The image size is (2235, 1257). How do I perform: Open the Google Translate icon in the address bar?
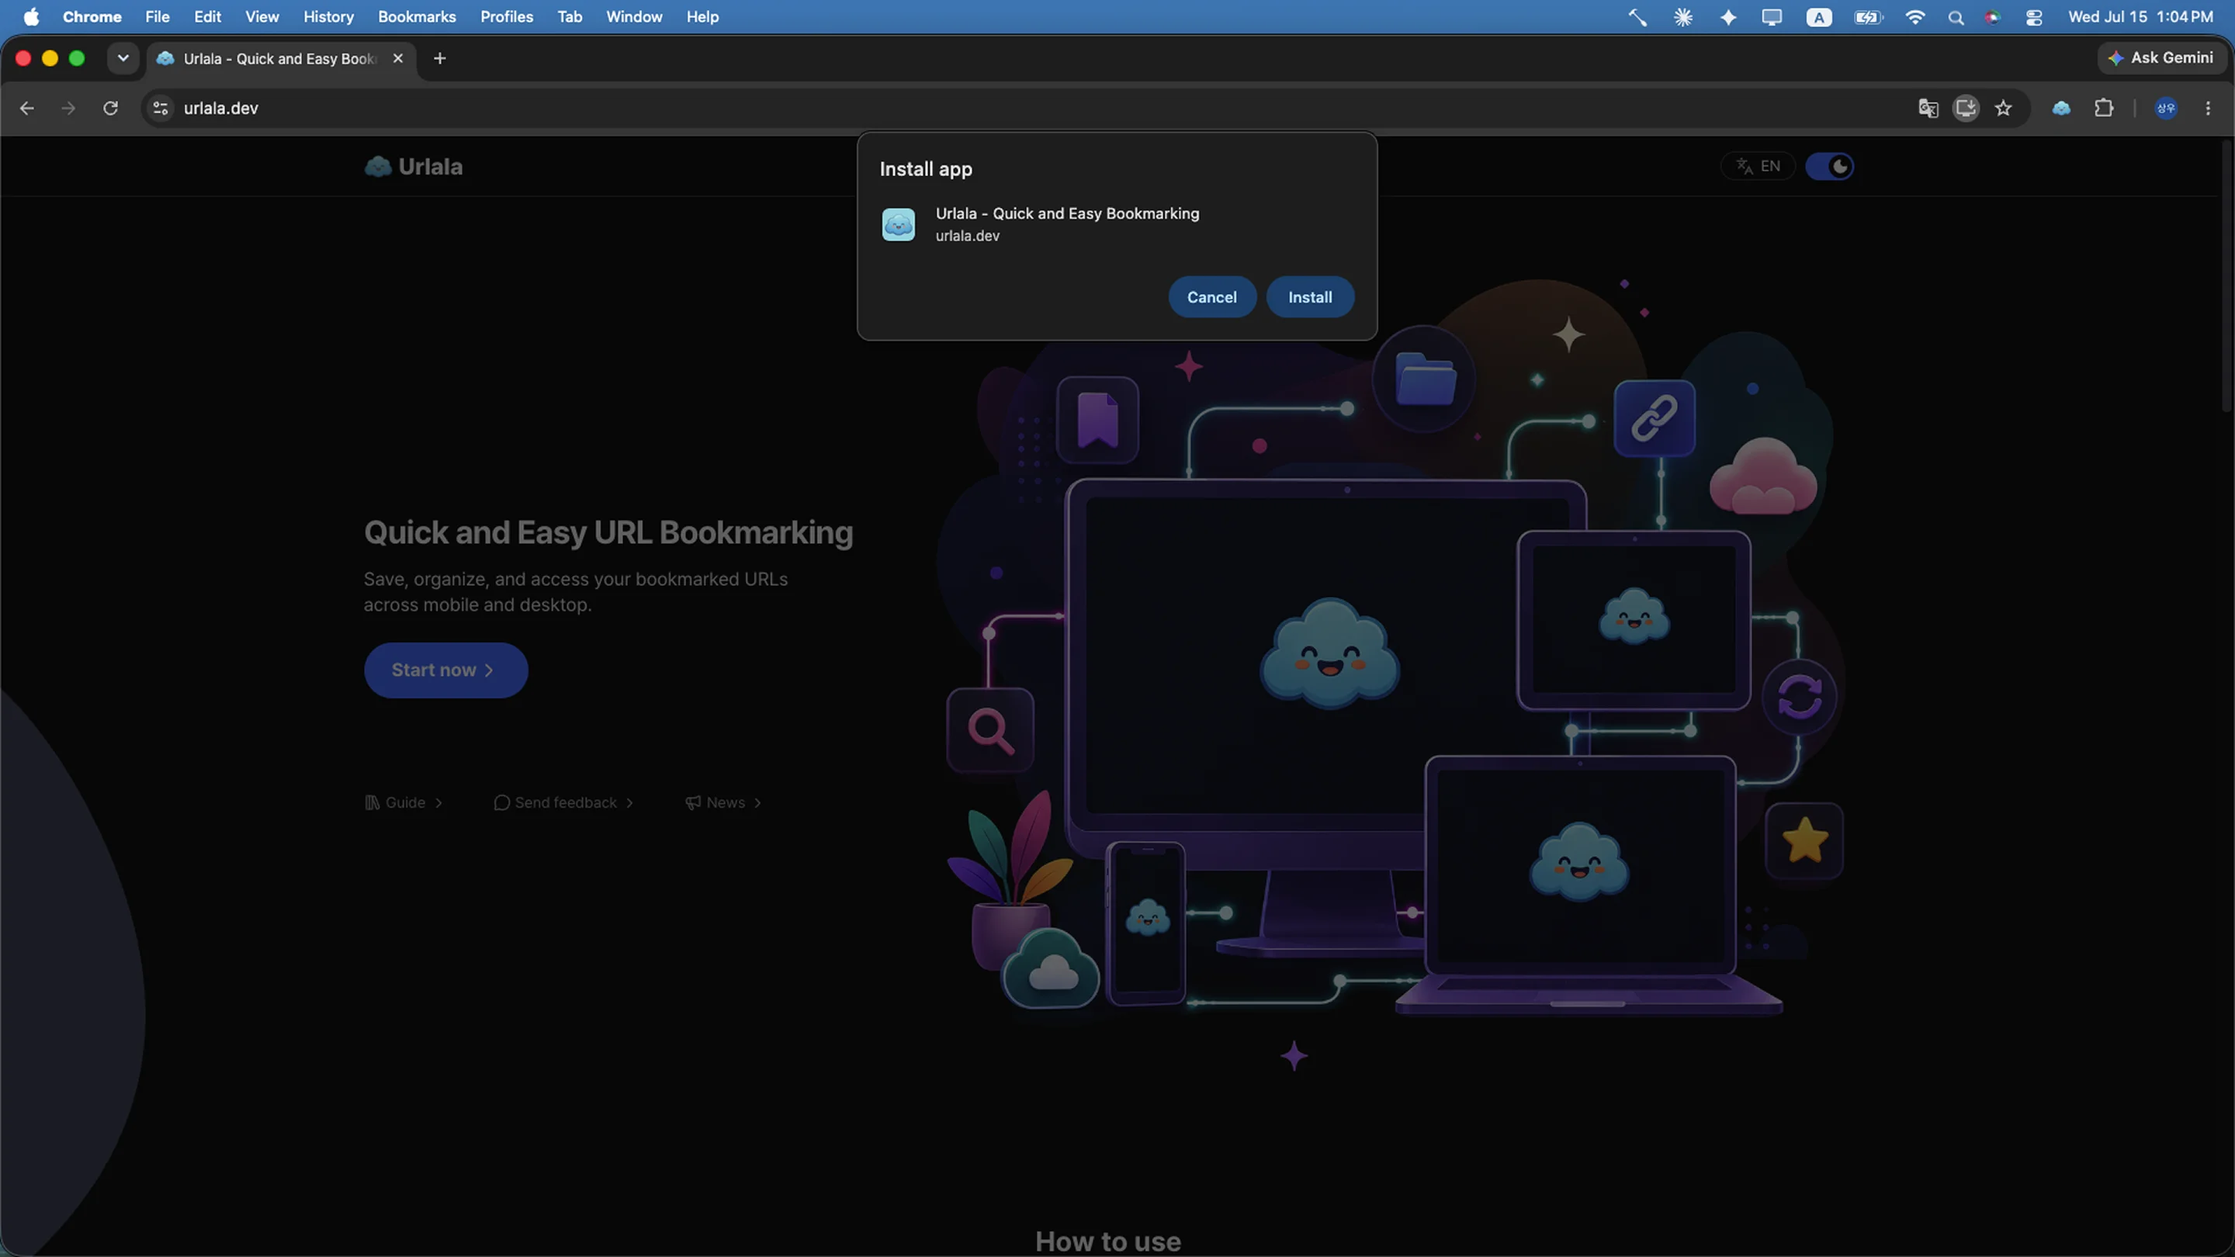(1928, 108)
